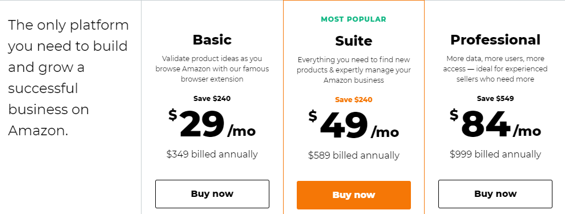Click the Save $549 text

click(x=495, y=98)
